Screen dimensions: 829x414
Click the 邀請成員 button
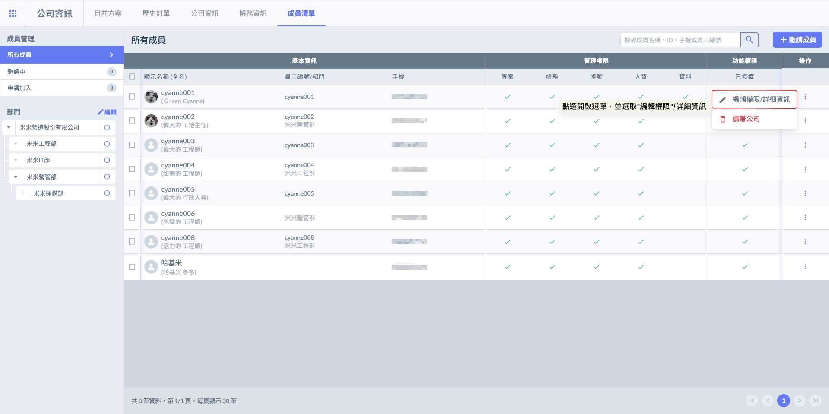pos(797,40)
